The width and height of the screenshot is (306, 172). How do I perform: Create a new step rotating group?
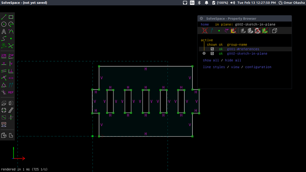click(4, 110)
